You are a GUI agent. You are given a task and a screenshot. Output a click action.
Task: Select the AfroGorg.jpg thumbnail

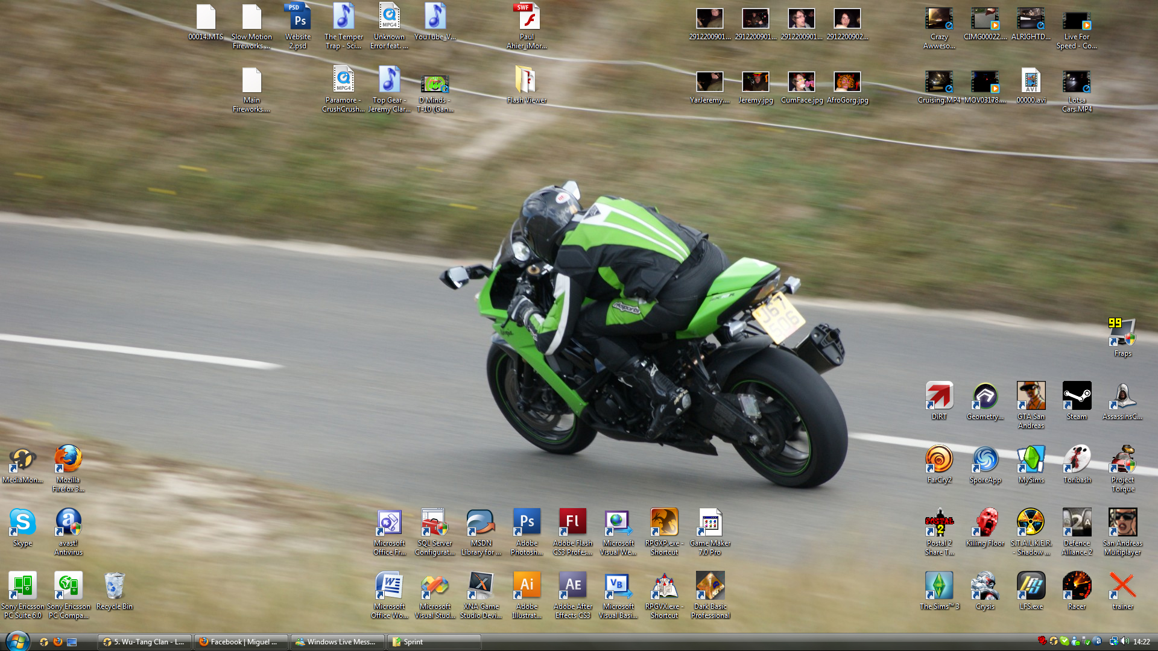click(847, 81)
